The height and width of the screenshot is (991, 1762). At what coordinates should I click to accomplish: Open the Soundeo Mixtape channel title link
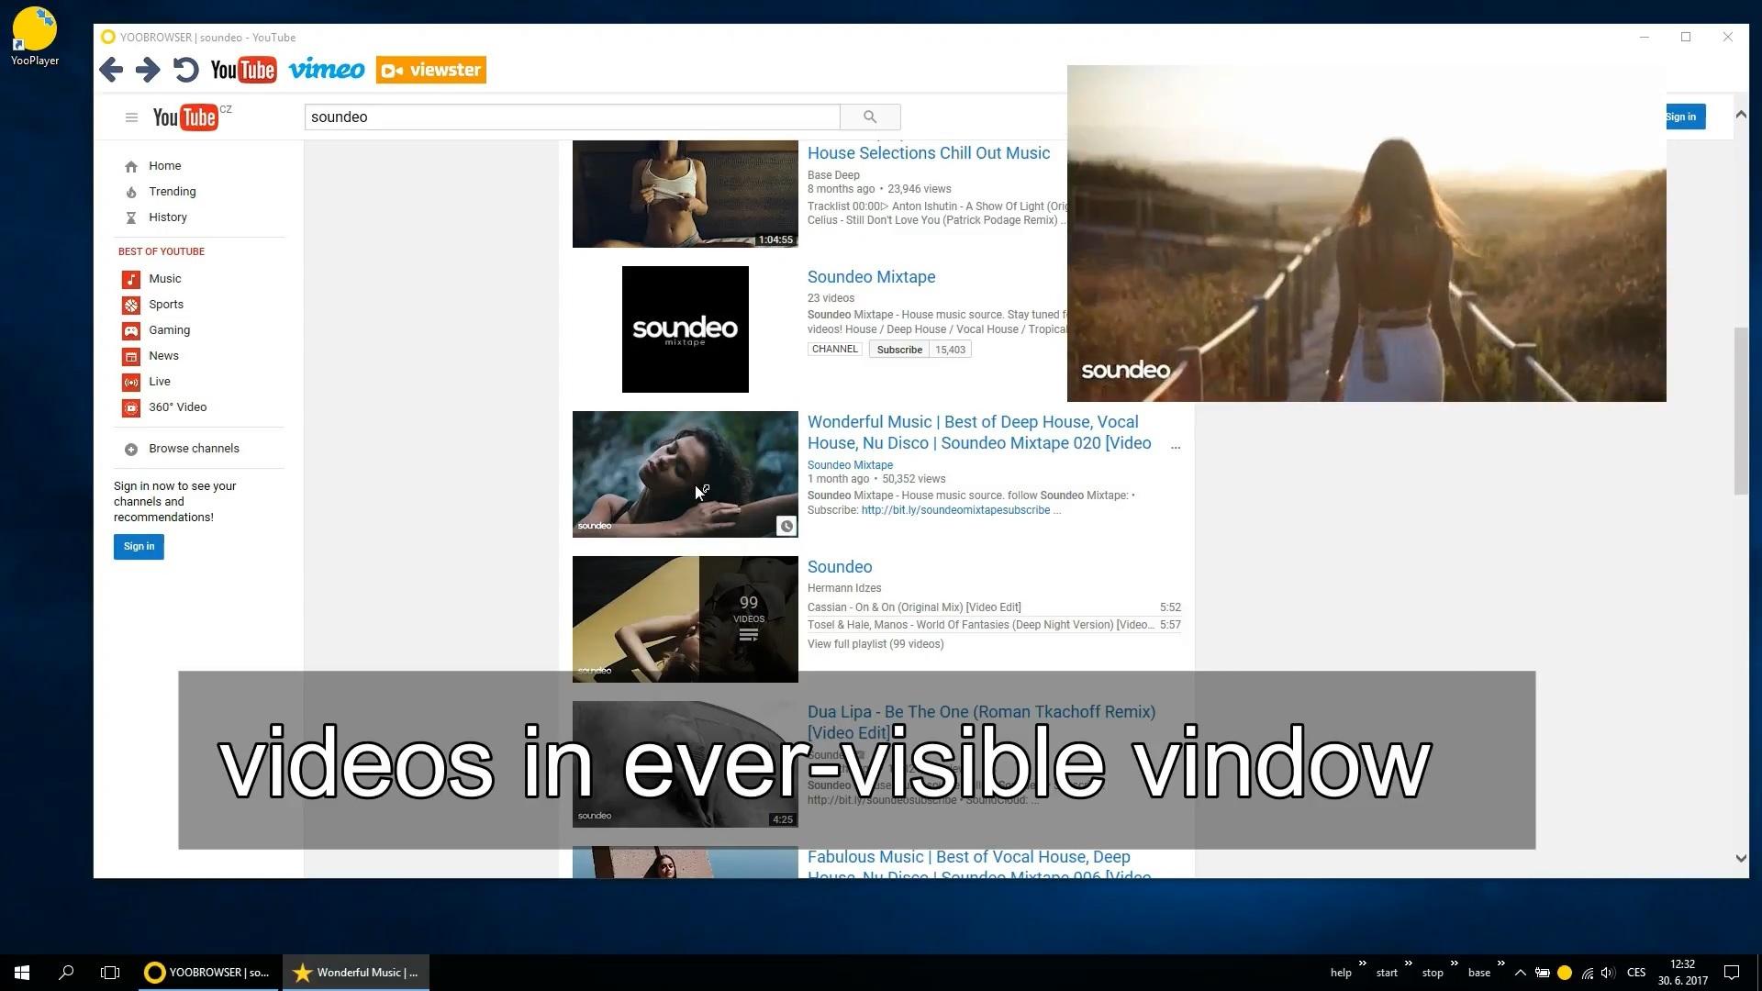(x=871, y=277)
